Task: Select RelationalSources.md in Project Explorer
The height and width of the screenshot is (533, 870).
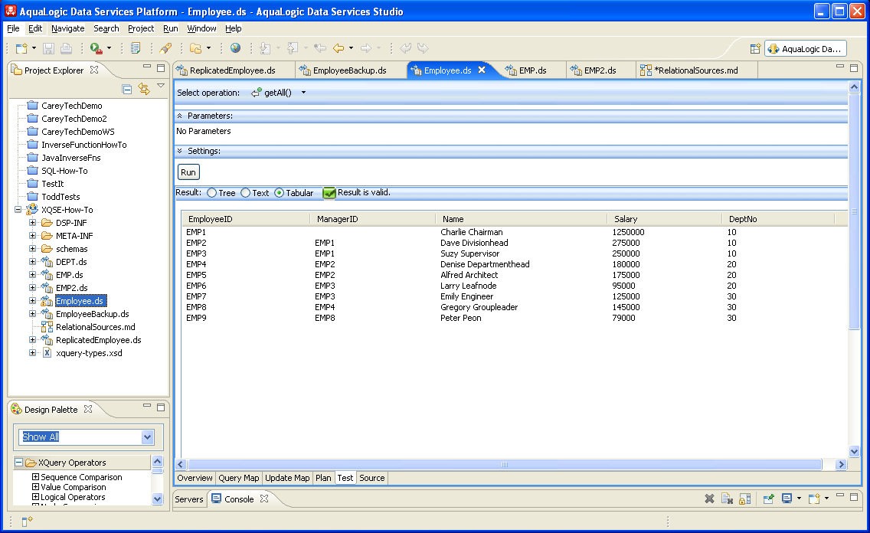Action: click(95, 327)
